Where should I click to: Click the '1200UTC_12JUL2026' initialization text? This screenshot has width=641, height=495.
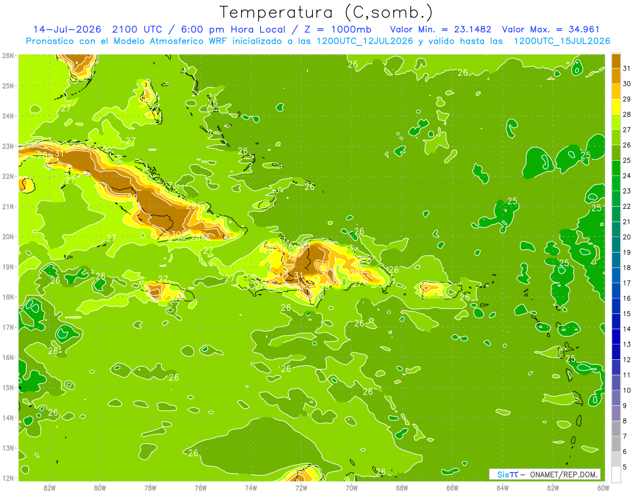click(365, 41)
